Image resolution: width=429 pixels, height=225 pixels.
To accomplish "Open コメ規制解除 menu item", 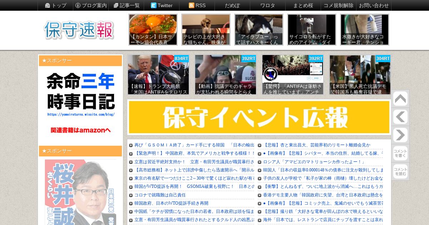I will 339,5.
